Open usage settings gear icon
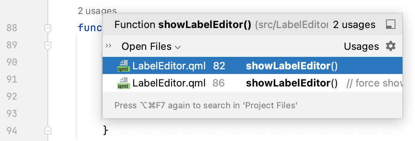The image size is (415, 141). pos(391,46)
